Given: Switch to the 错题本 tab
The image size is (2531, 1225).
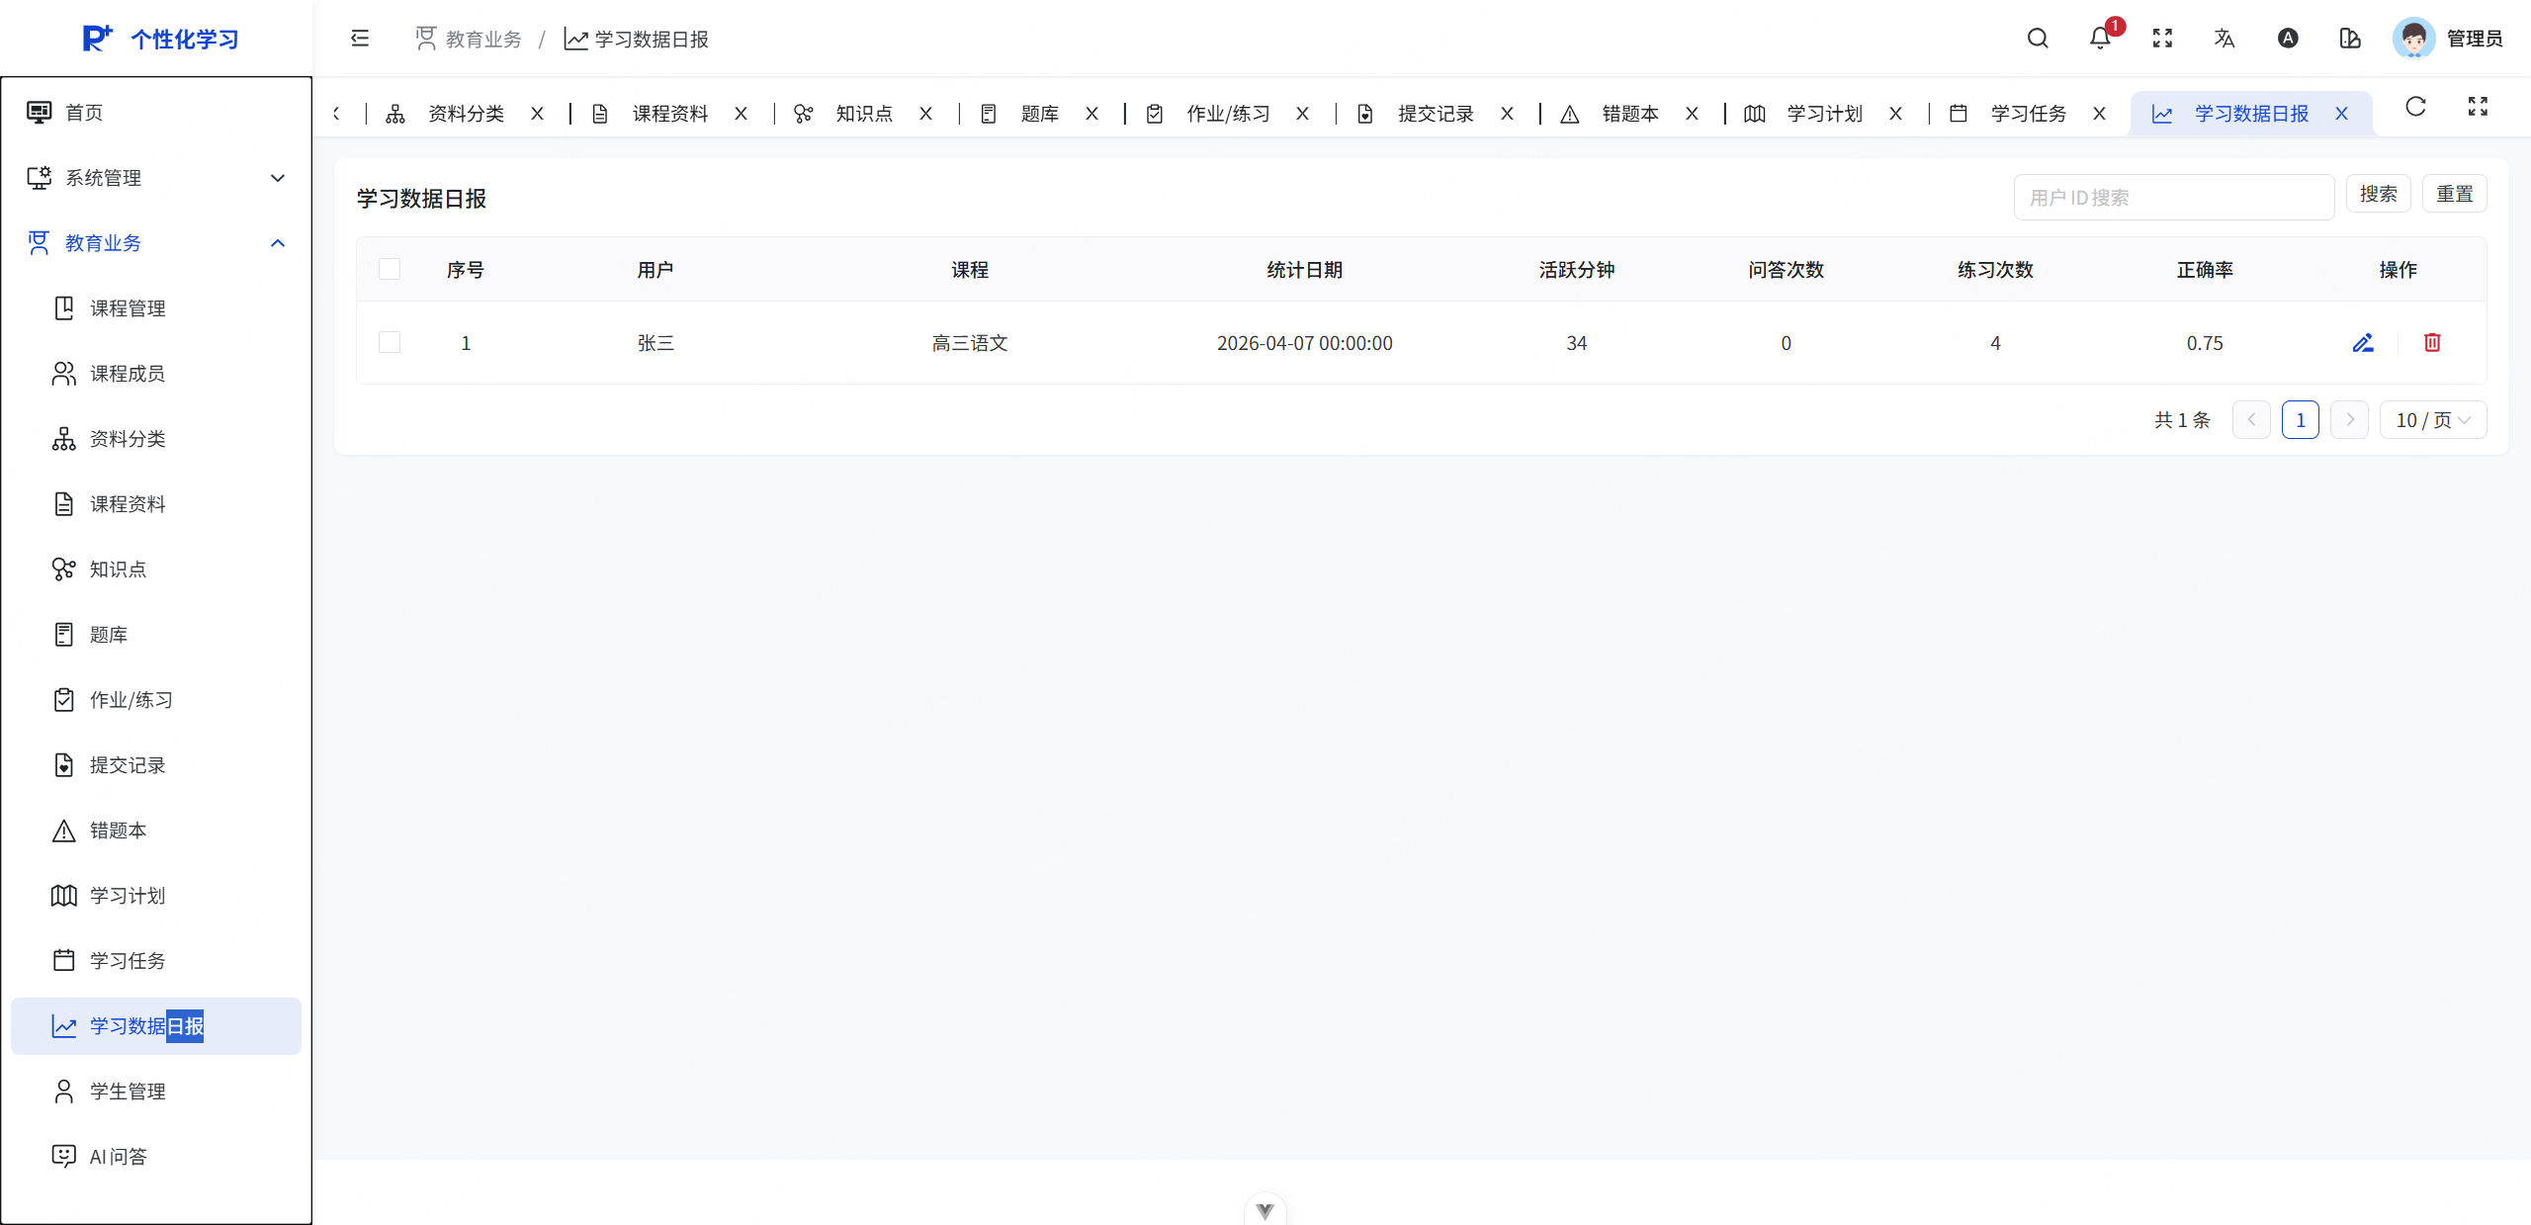Looking at the screenshot, I should pos(1629,114).
